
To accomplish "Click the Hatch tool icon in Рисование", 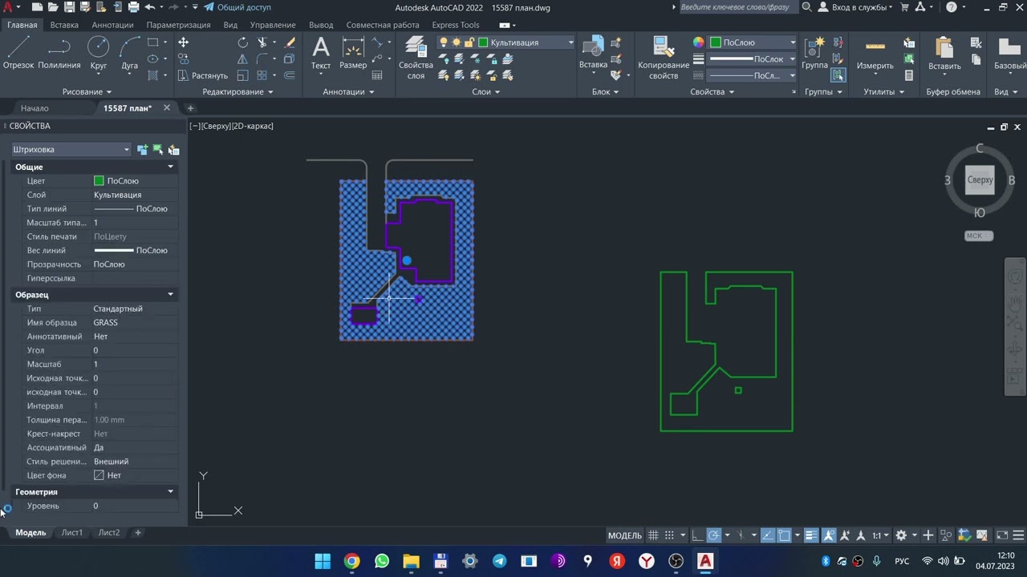I will 152,75.
